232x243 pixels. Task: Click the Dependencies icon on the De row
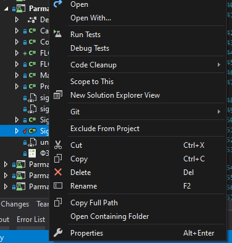pos(32,20)
